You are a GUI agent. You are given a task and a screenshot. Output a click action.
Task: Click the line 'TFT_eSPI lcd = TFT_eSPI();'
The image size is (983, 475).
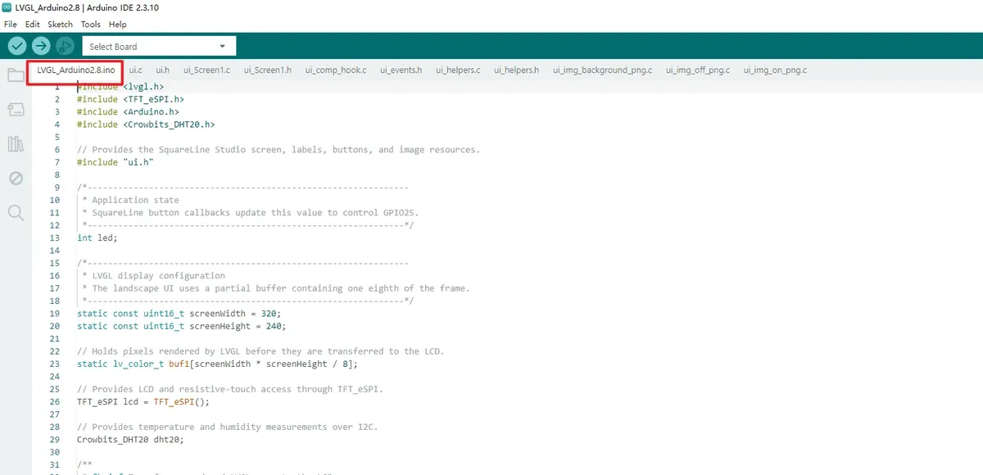(x=143, y=402)
